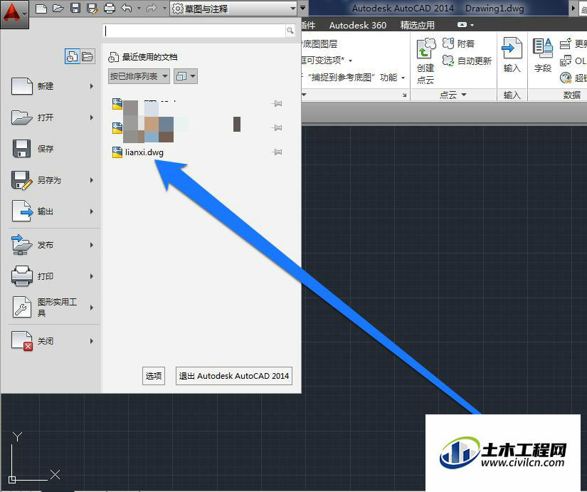Expand the 关闭 submenu arrow

tap(92, 341)
